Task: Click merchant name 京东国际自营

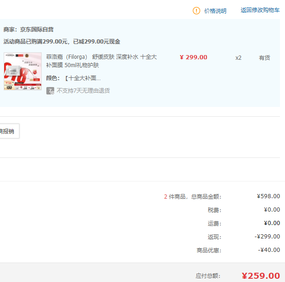Action: tap(37, 30)
